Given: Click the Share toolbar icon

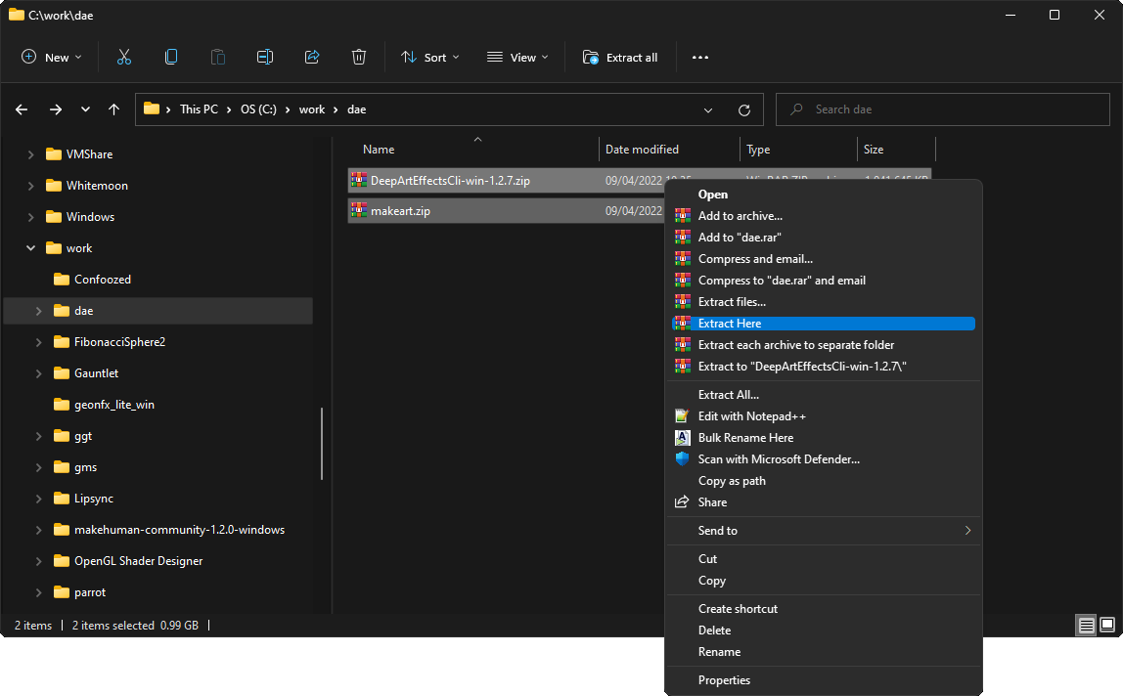Looking at the screenshot, I should pyautogui.click(x=312, y=58).
